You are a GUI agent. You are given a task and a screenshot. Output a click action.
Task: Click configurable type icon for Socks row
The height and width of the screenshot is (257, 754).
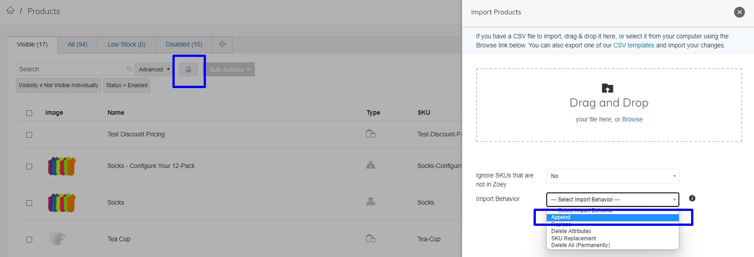point(371,202)
